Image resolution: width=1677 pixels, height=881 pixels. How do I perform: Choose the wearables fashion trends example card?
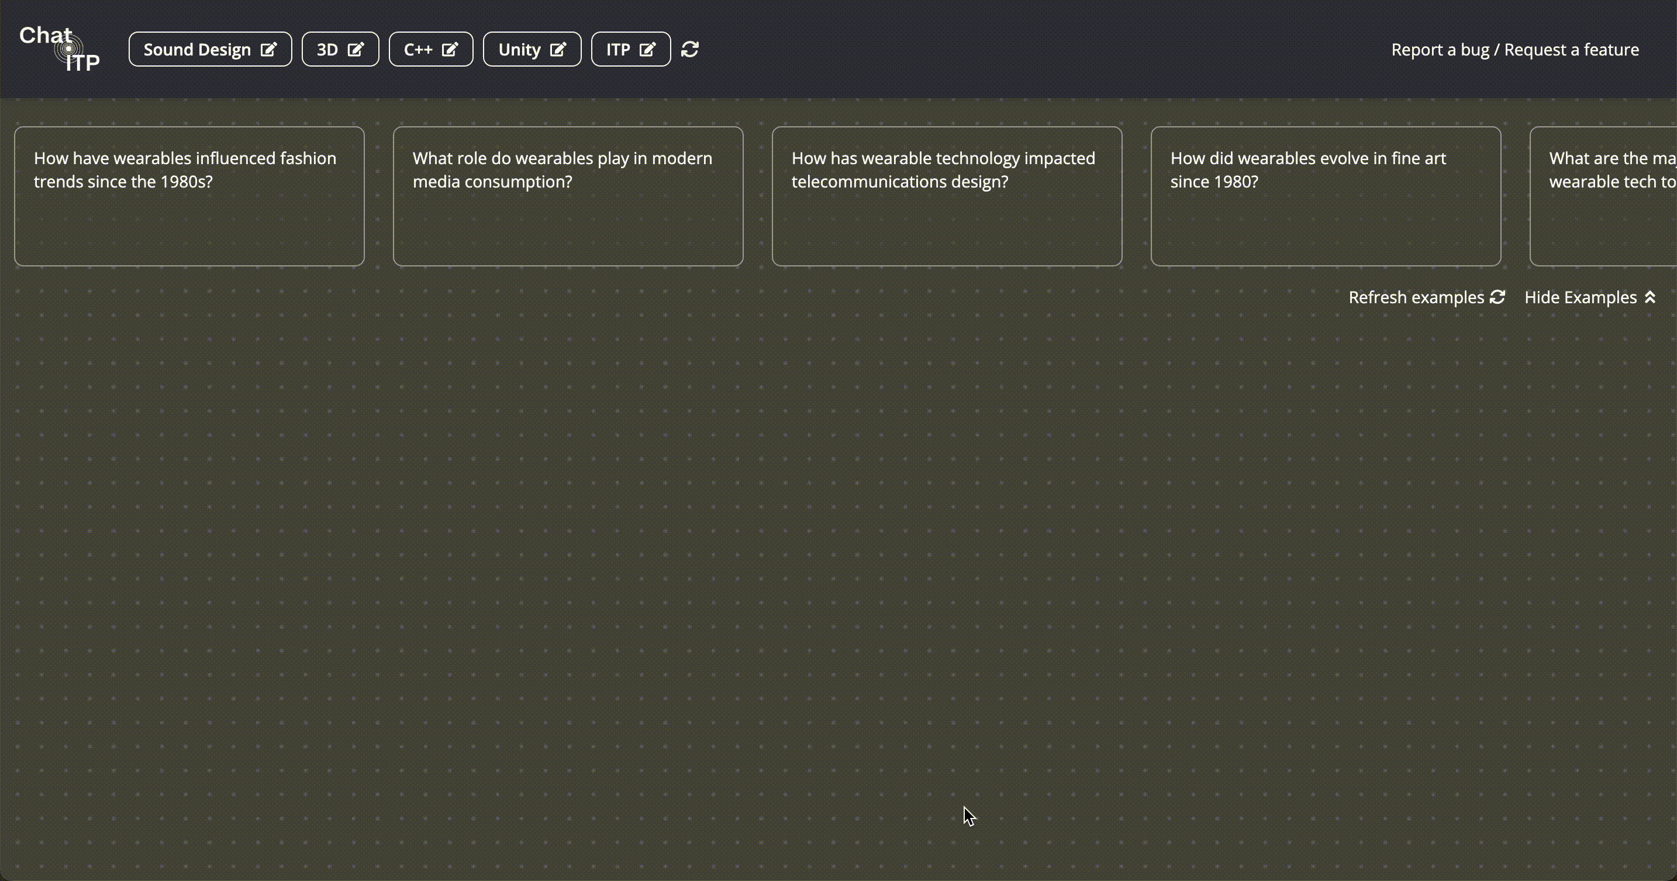189,196
